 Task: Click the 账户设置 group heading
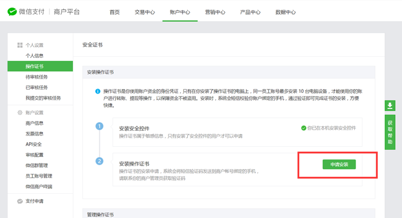click(x=34, y=112)
